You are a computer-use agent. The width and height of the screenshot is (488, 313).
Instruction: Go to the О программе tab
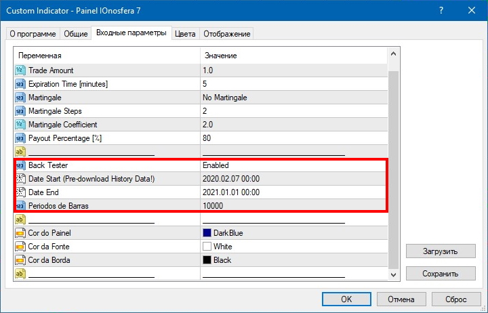33,34
